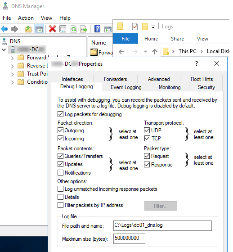Open the Action menu

[x=26, y=18]
